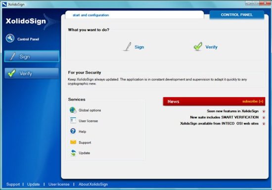Select the Sign button in left sidebar

click(32, 56)
